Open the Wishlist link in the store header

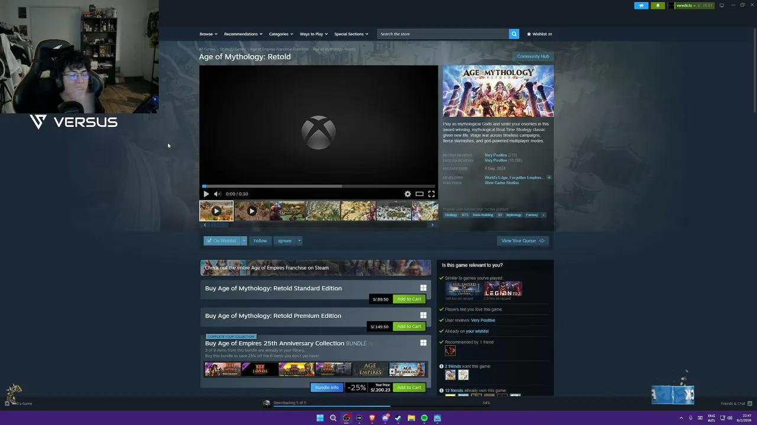pos(539,34)
